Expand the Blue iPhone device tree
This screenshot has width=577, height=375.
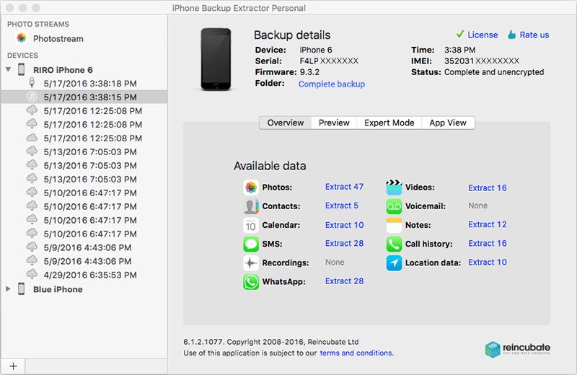click(x=8, y=289)
